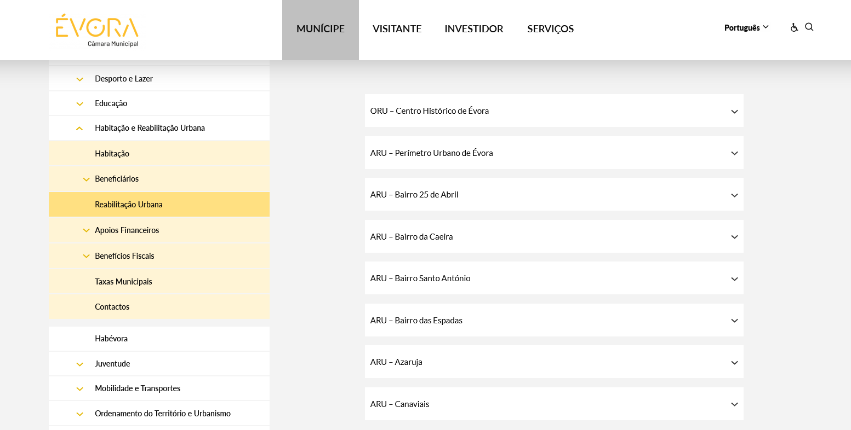Viewport: 851px width, 430px height.
Task: Expand ARU – Bairro Santo António
Action: click(x=554, y=278)
